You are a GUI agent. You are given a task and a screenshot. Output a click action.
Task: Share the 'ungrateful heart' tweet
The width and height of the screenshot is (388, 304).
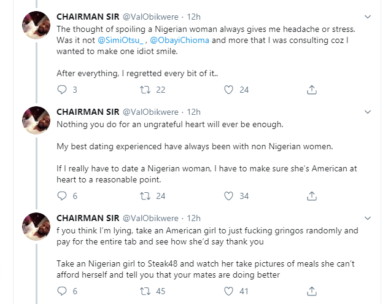click(x=311, y=196)
